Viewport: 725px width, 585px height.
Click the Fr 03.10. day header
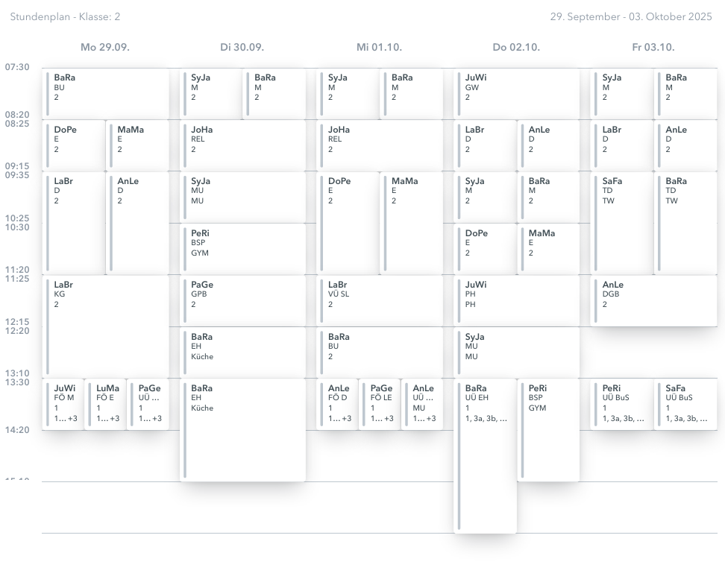coord(653,47)
